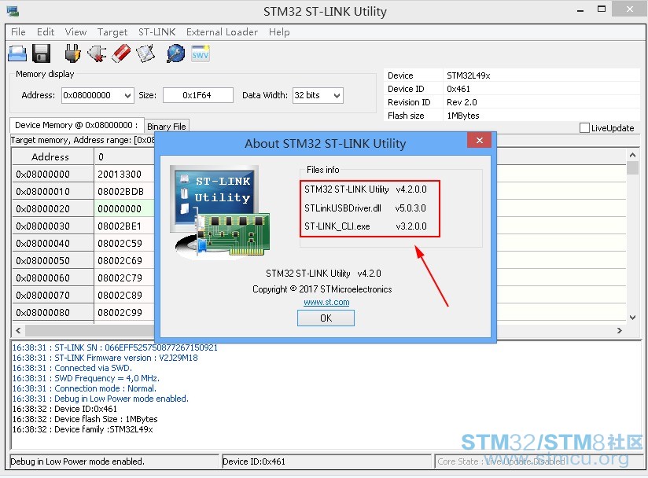
Task: Select cell value 08002C59
Action: (120, 244)
